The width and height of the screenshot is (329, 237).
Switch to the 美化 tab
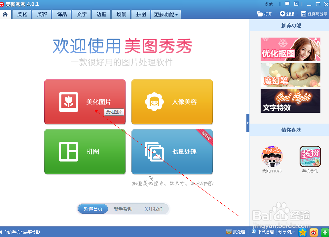tap(21, 14)
